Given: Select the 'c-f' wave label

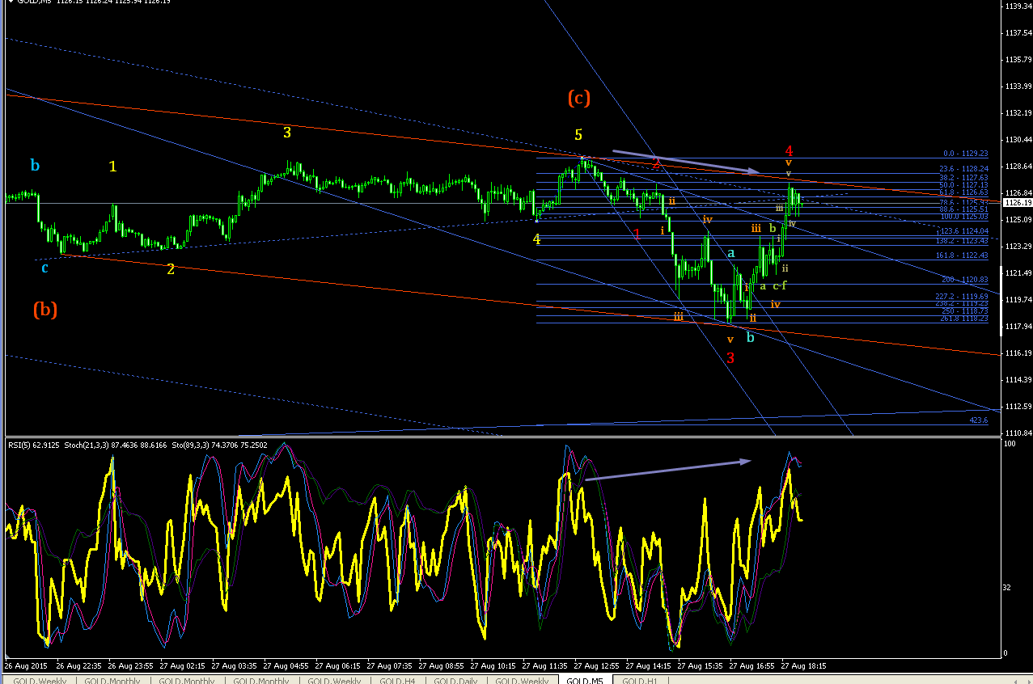Looking at the screenshot, I should coord(779,285).
